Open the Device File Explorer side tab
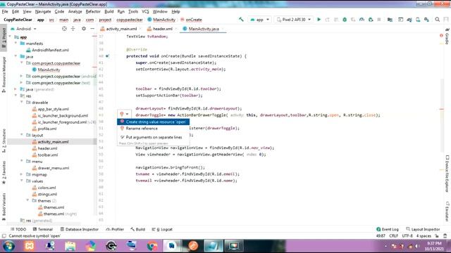The width and height of the screenshot is (451, 253). 447,174
